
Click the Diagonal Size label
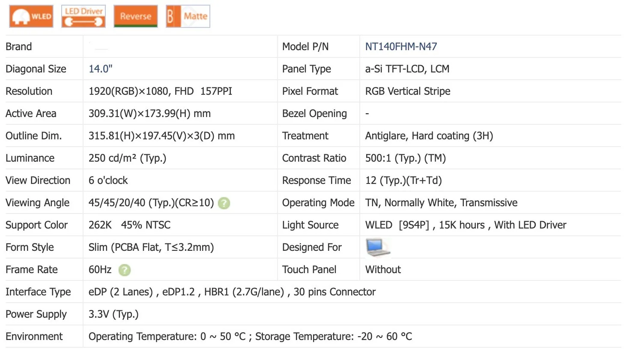coord(36,69)
